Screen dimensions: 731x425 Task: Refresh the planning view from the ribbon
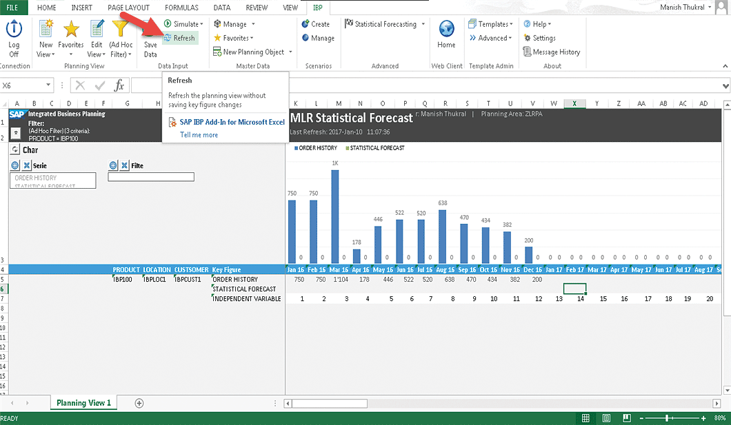click(180, 38)
